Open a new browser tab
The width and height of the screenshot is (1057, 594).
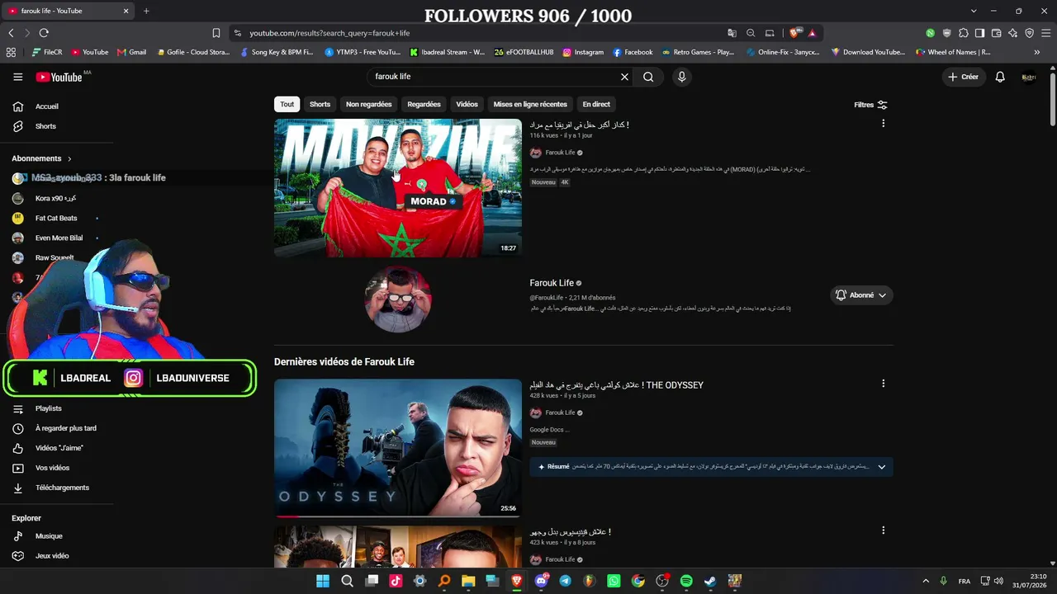tap(146, 11)
